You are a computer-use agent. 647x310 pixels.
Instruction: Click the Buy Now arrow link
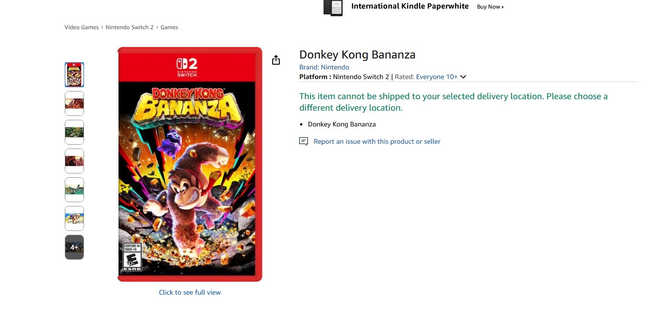point(490,7)
